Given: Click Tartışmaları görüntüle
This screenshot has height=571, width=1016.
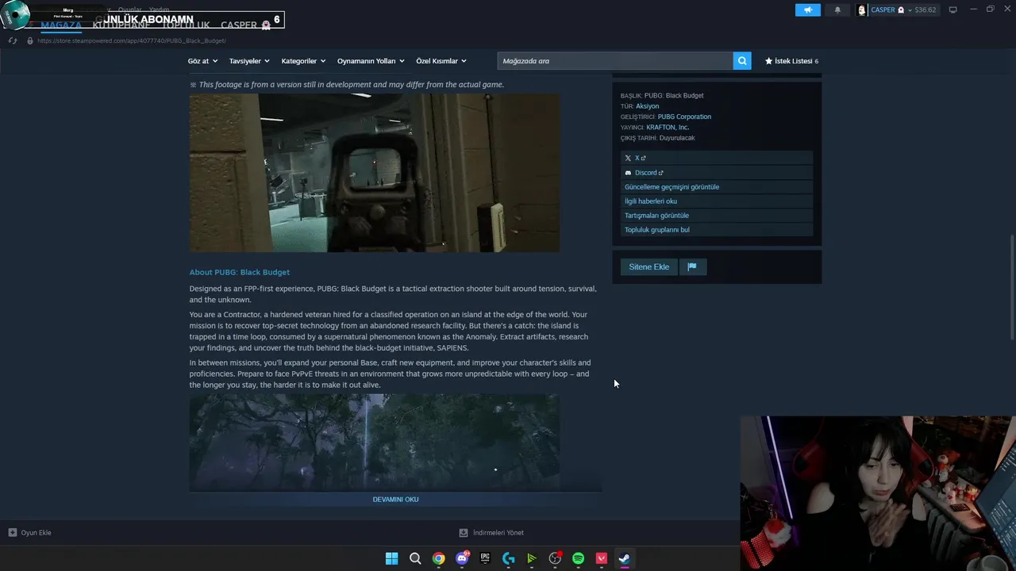Looking at the screenshot, I should (x=717, y=215).
